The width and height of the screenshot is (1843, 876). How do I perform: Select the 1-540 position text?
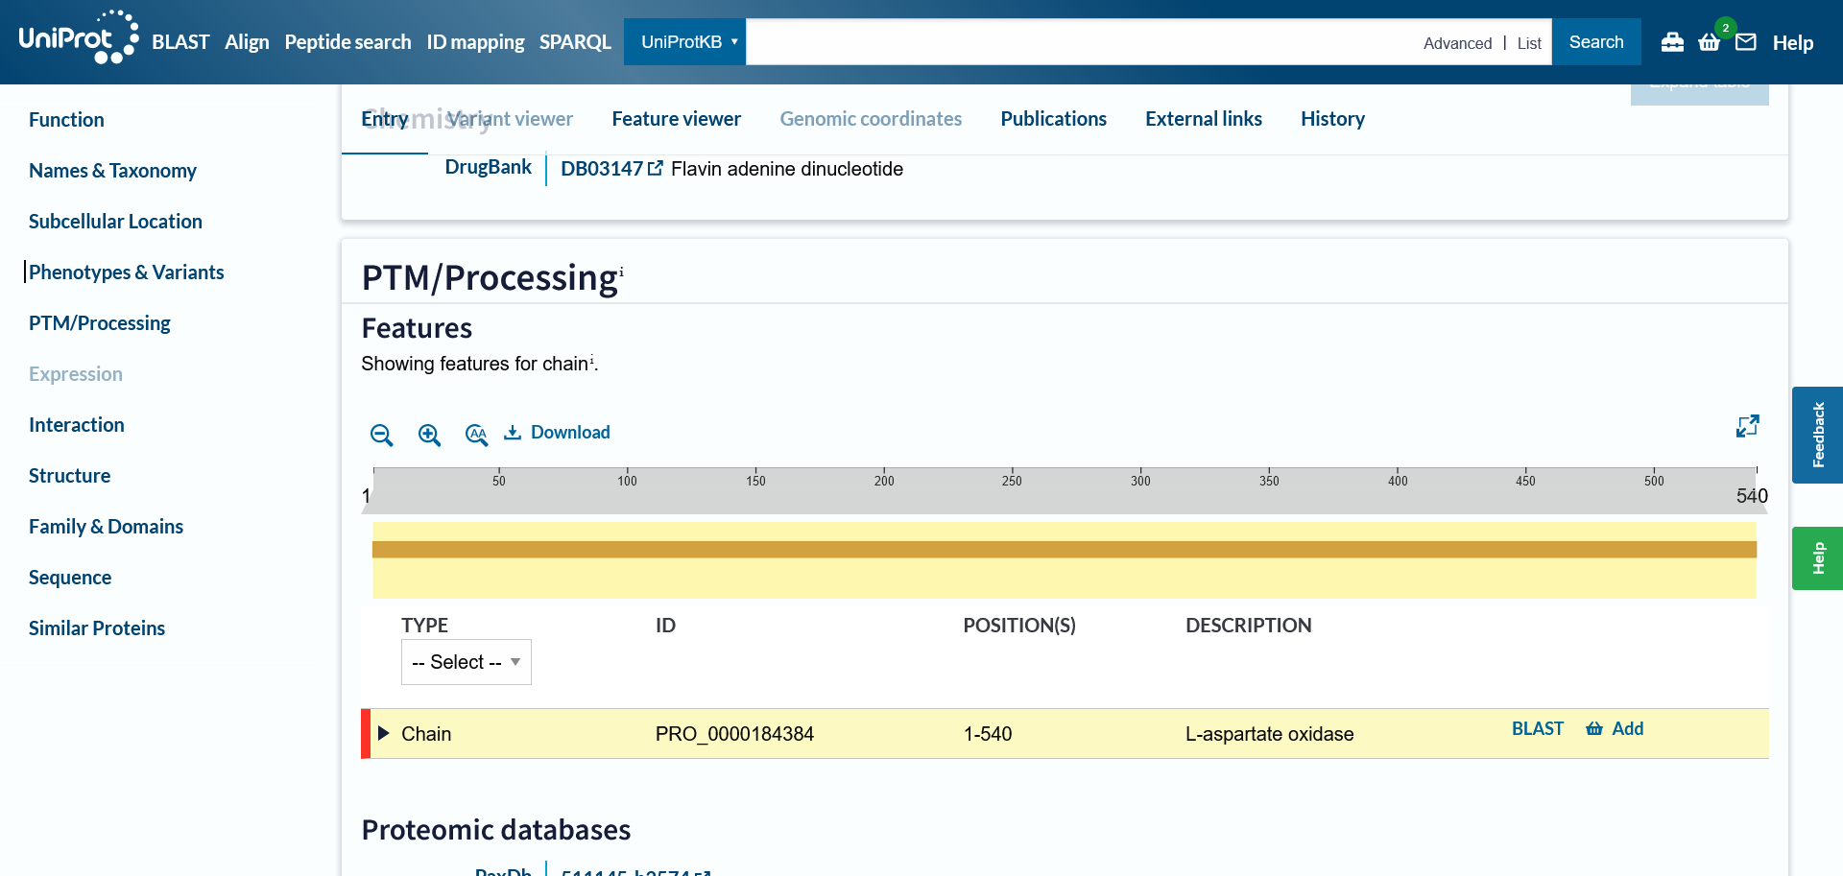coord(988,734)
